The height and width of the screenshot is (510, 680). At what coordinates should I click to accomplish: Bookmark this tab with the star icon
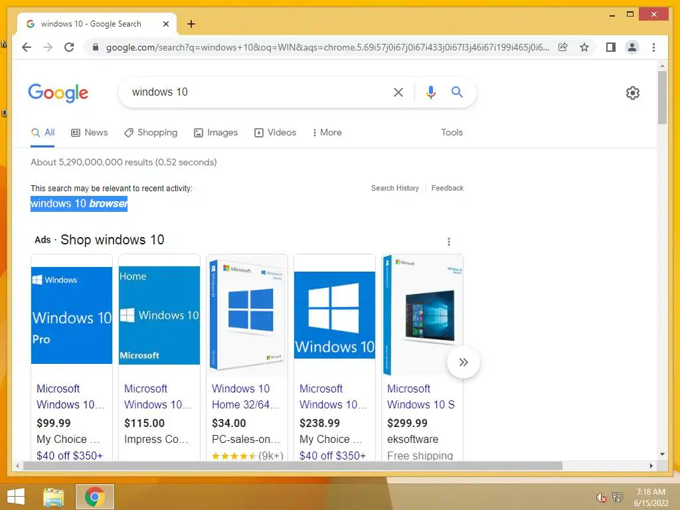[x=584, y=47]
